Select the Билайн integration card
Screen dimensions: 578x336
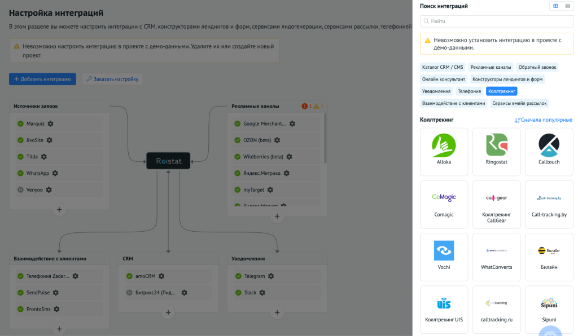(x=549, y=257)
